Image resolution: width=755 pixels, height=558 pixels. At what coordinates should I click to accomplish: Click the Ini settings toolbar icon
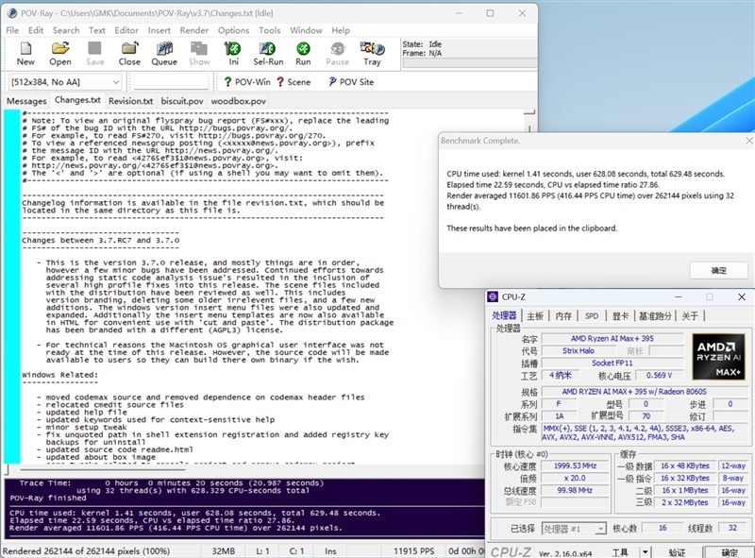tap(233, 54)
